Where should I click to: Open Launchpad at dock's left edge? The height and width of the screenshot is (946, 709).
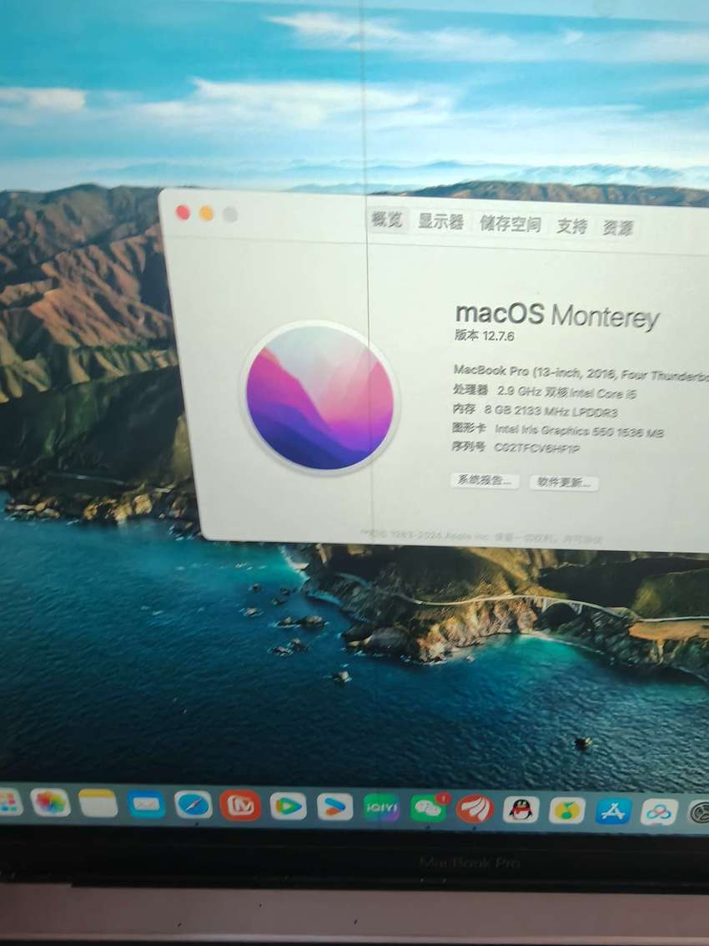click(8, 802)
